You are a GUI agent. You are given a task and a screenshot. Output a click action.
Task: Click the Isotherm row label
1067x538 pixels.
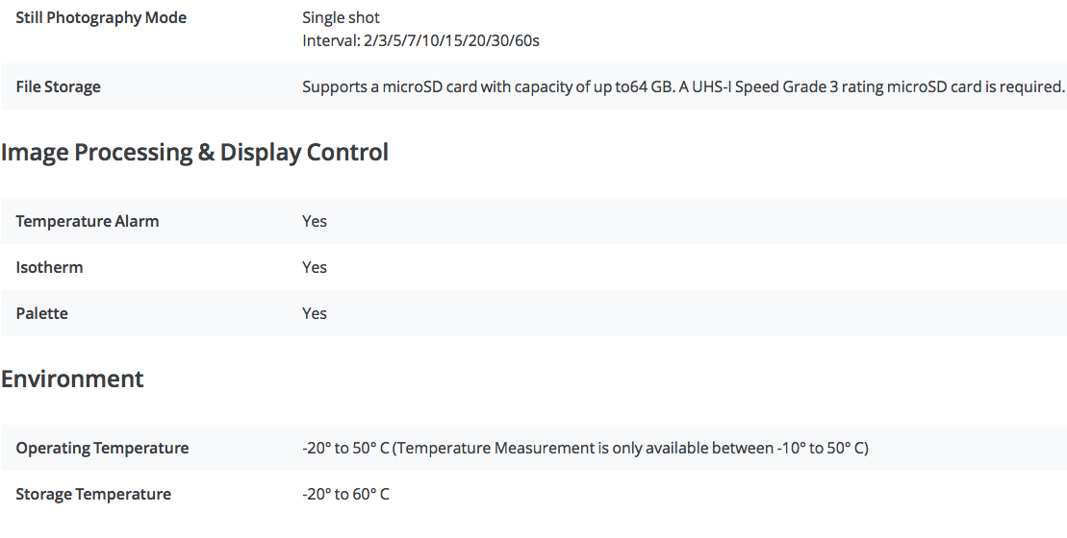(x=49, y=268)
